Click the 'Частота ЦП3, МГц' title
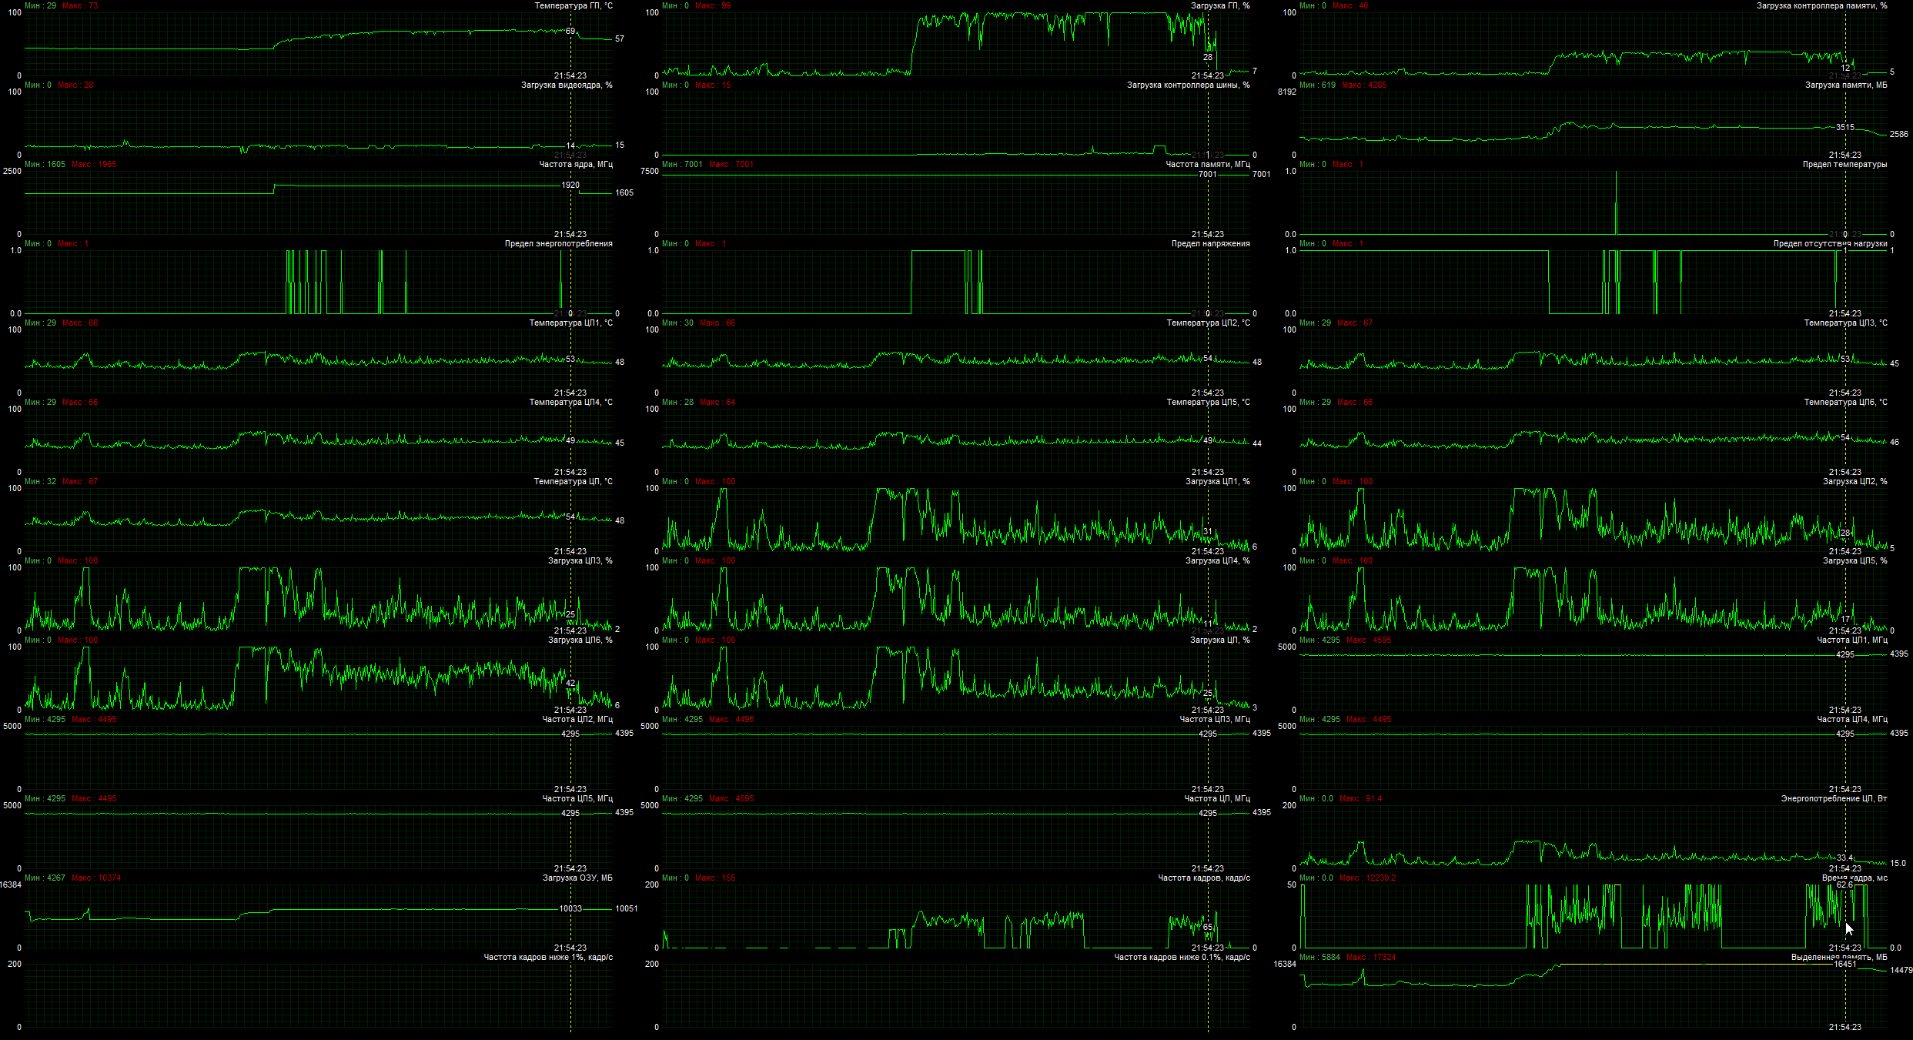The image size is (1913, 1040). (x=1215, y=719)
